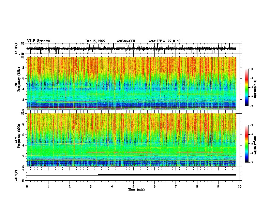The width and height of the screenshot is (270, 209).
Task: Click the ch.2 "Frequency (kHz)" axis label
Action: pyautogui.click(x=19, y=136)
